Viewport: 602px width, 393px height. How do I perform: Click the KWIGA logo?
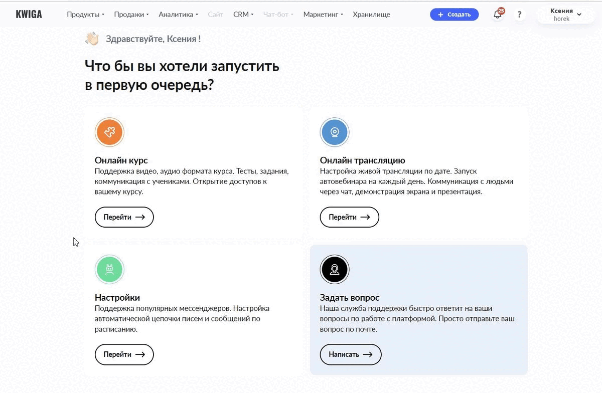(x=29, y=15)
